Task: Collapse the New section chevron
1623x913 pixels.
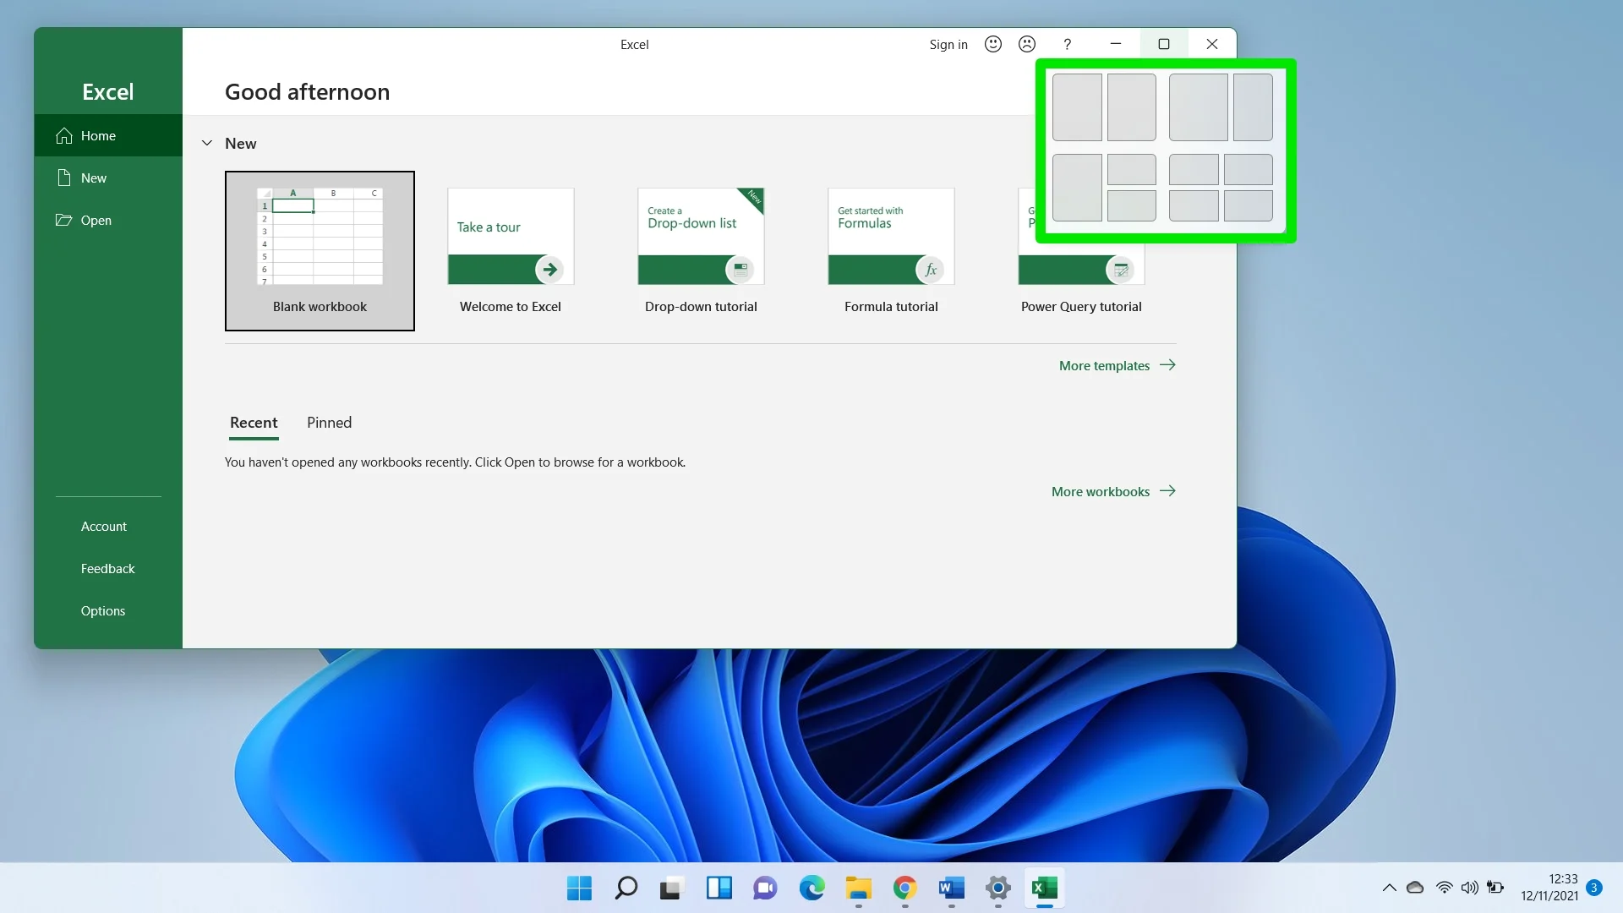Action: (206, 143)
